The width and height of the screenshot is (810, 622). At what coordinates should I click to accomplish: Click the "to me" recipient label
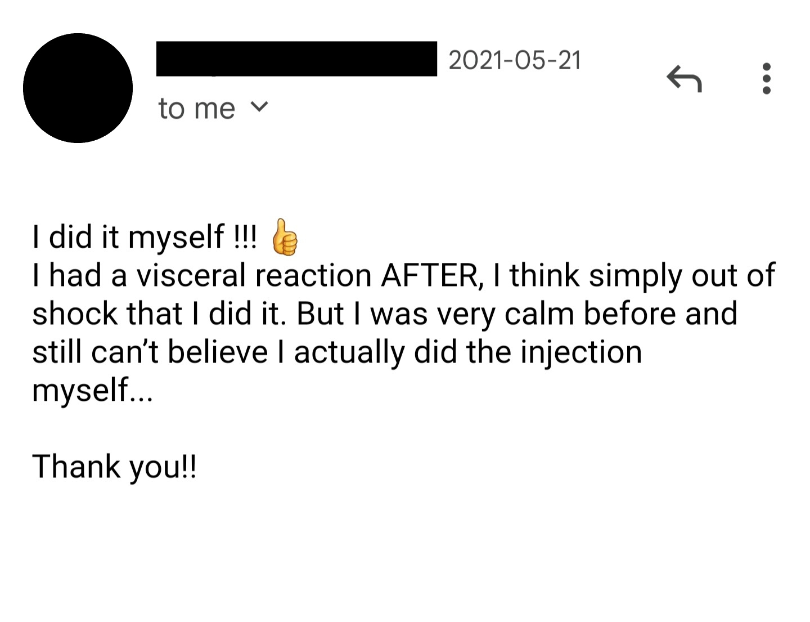(x=196, y=108)
